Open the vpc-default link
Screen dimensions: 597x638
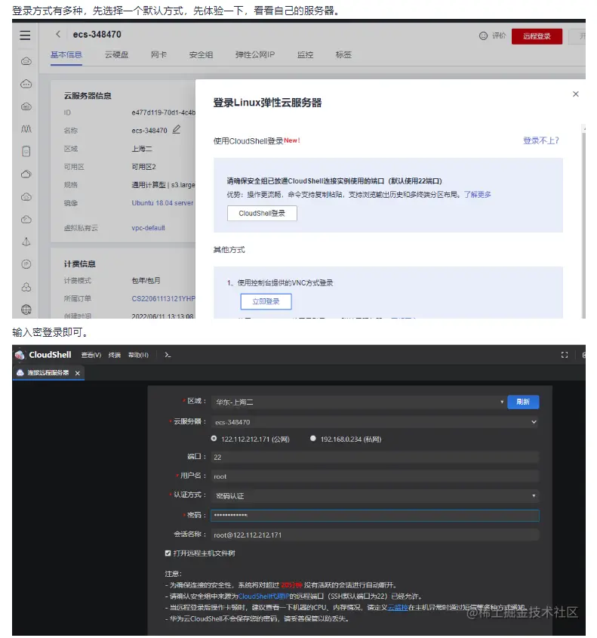[149, 228]
